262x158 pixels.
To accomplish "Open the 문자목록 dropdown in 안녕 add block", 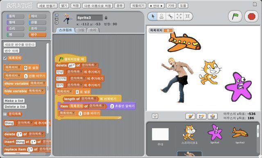I will tap(75, 72).
